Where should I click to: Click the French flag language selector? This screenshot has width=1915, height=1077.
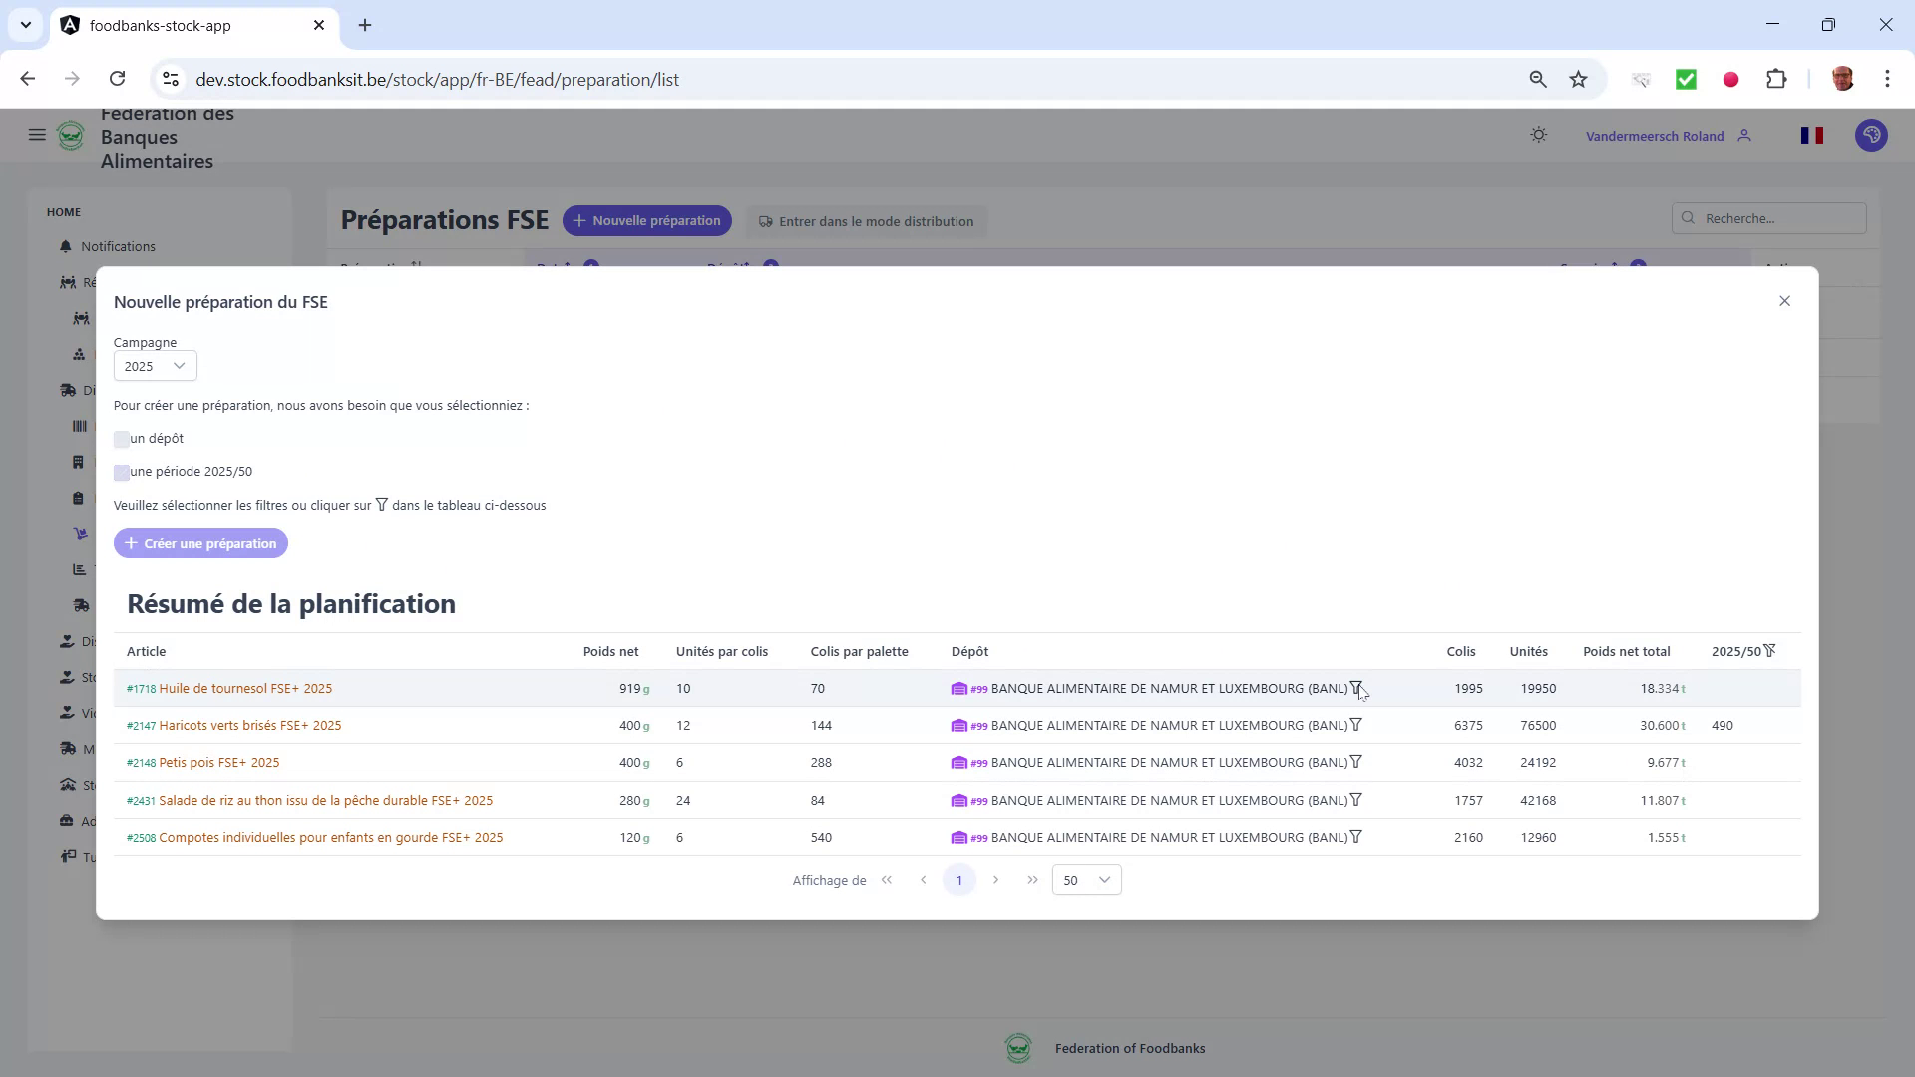1813,135
